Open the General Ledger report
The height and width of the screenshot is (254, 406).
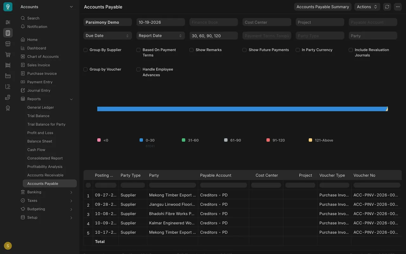(x=41, y=107)
